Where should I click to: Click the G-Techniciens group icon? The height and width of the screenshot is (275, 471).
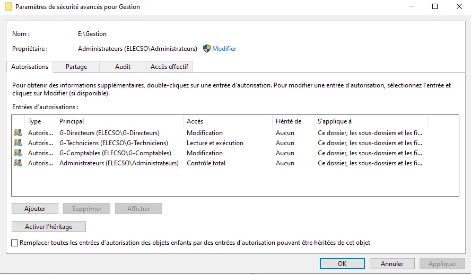tap(18, 143)
